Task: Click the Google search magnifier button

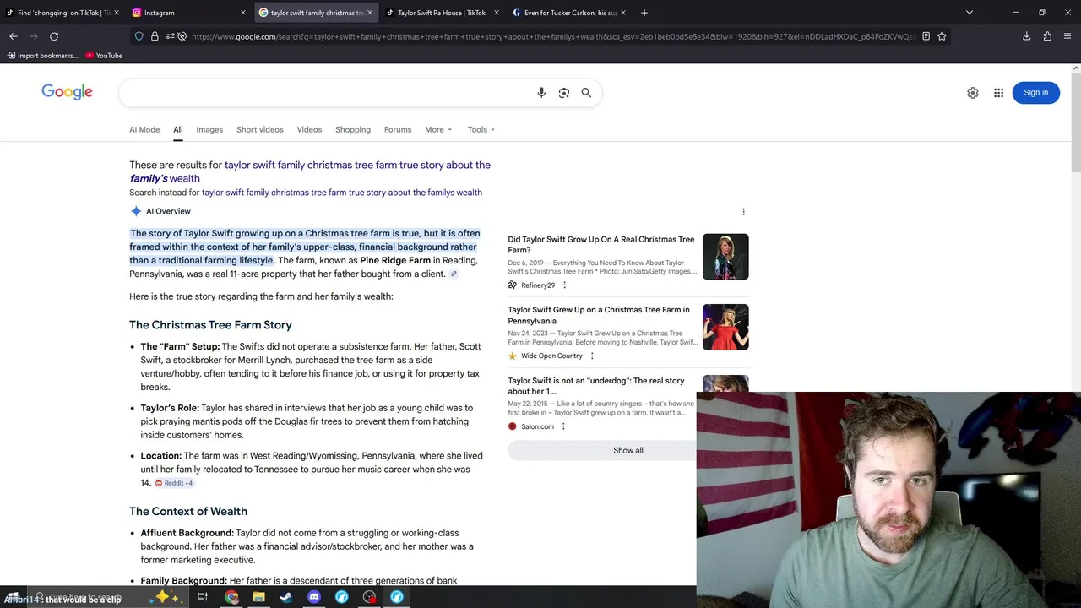Action: (x=586, y=93)
